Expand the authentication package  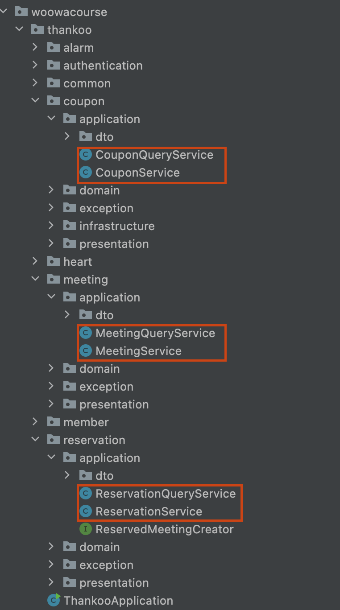pyautogui.click(x=35, y=65)
